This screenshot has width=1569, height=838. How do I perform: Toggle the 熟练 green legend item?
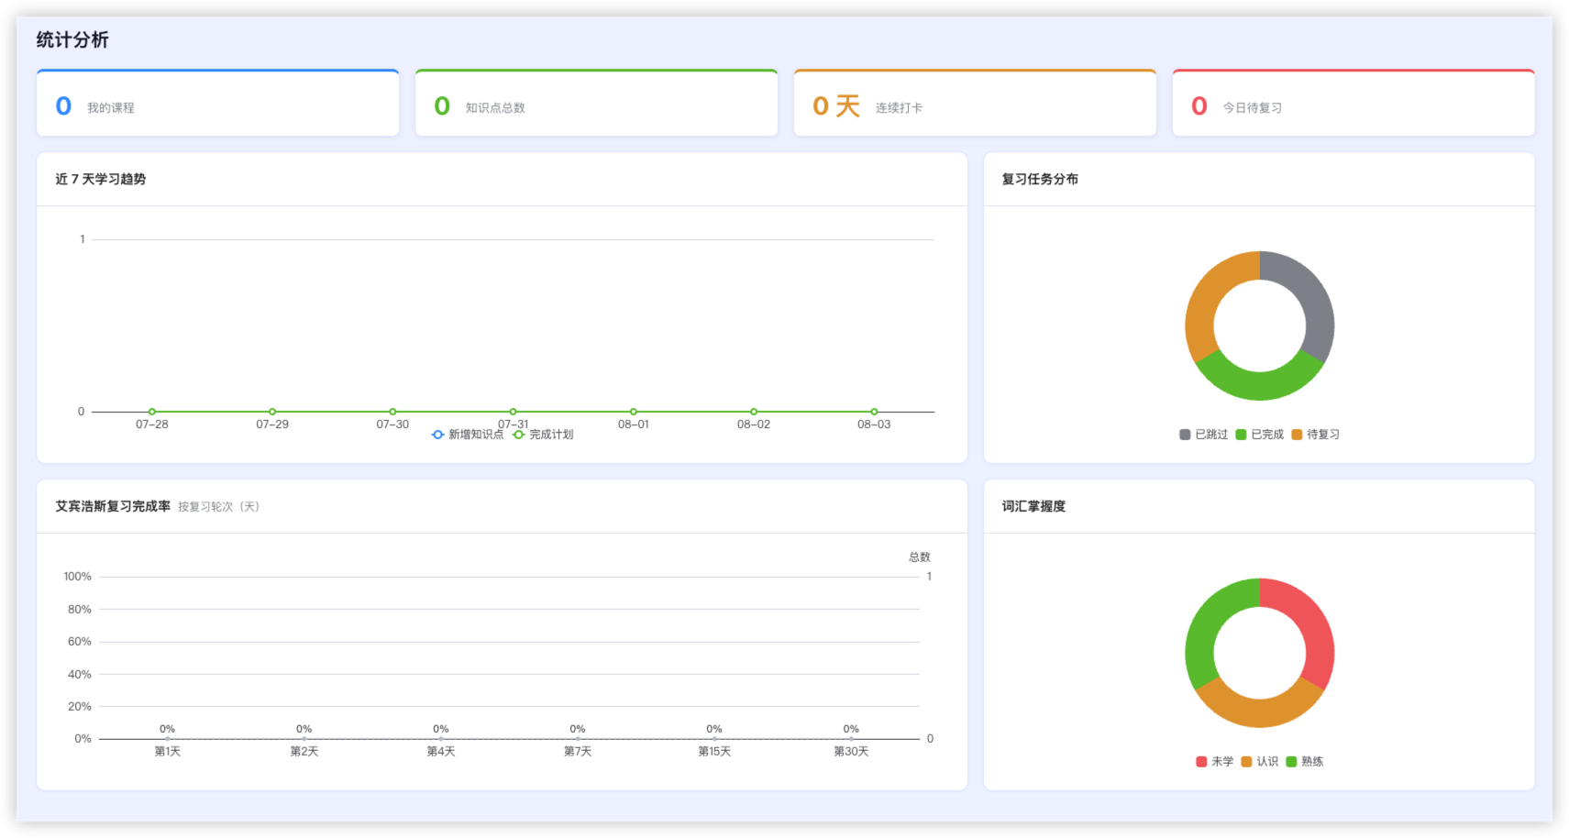1304,762
